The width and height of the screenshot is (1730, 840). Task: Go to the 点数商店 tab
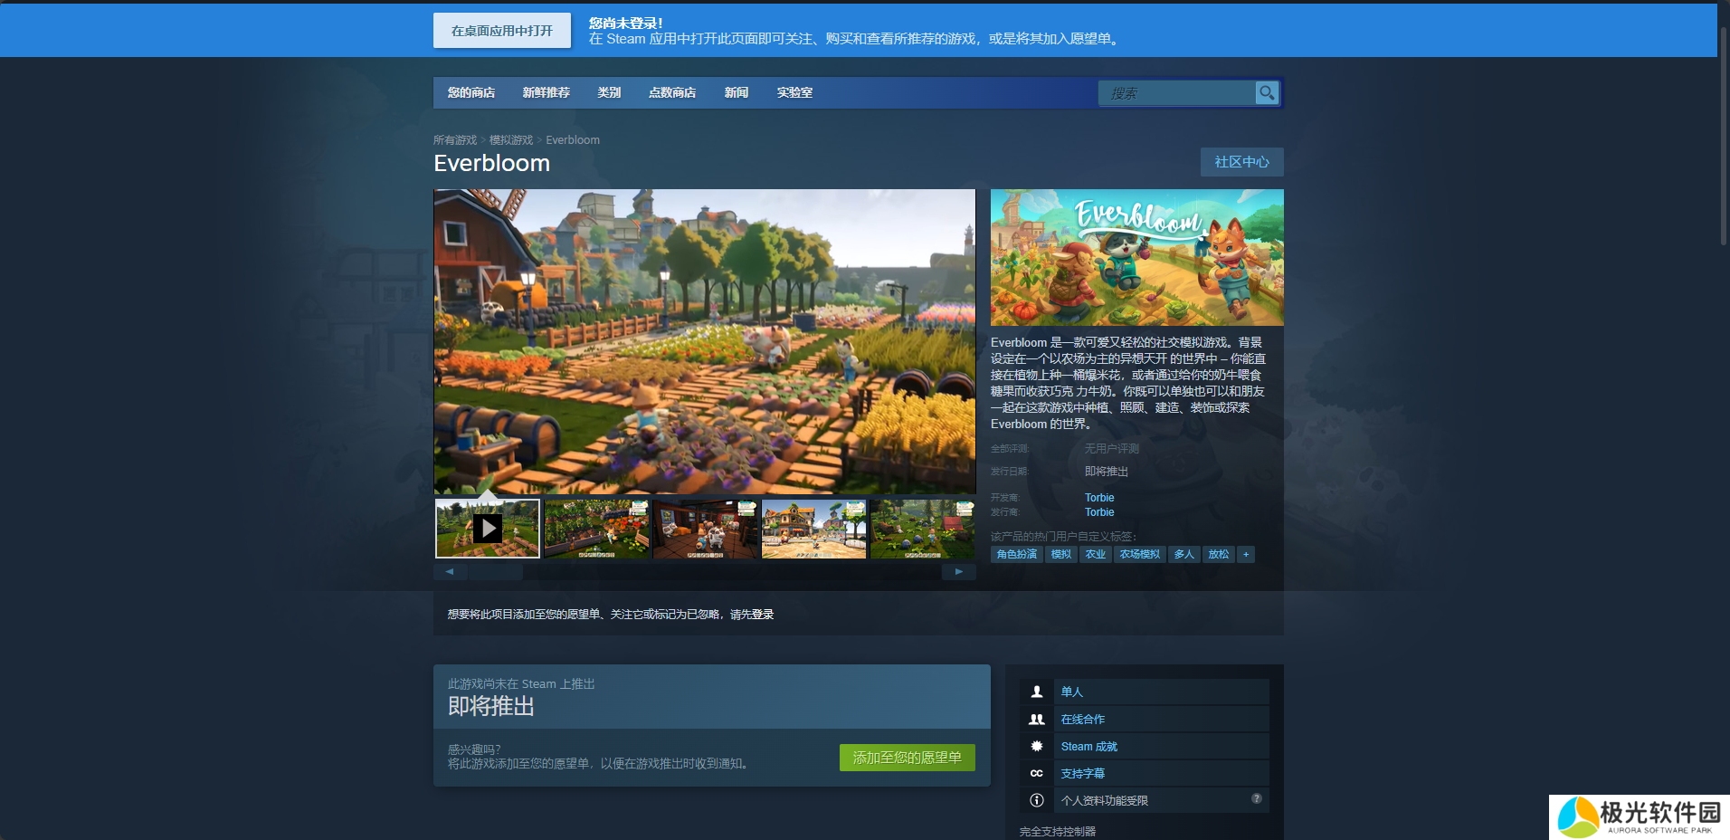tap(671, 92)
